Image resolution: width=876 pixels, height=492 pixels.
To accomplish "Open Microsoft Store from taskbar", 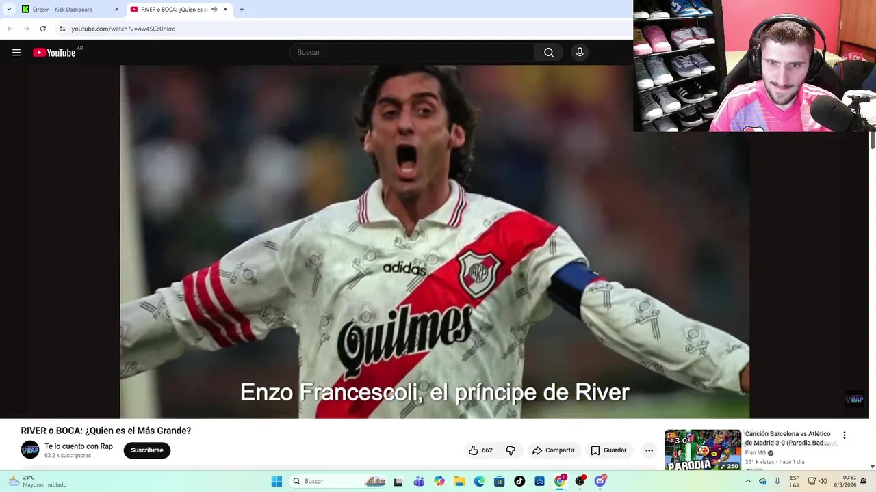I will coord(500,481).
